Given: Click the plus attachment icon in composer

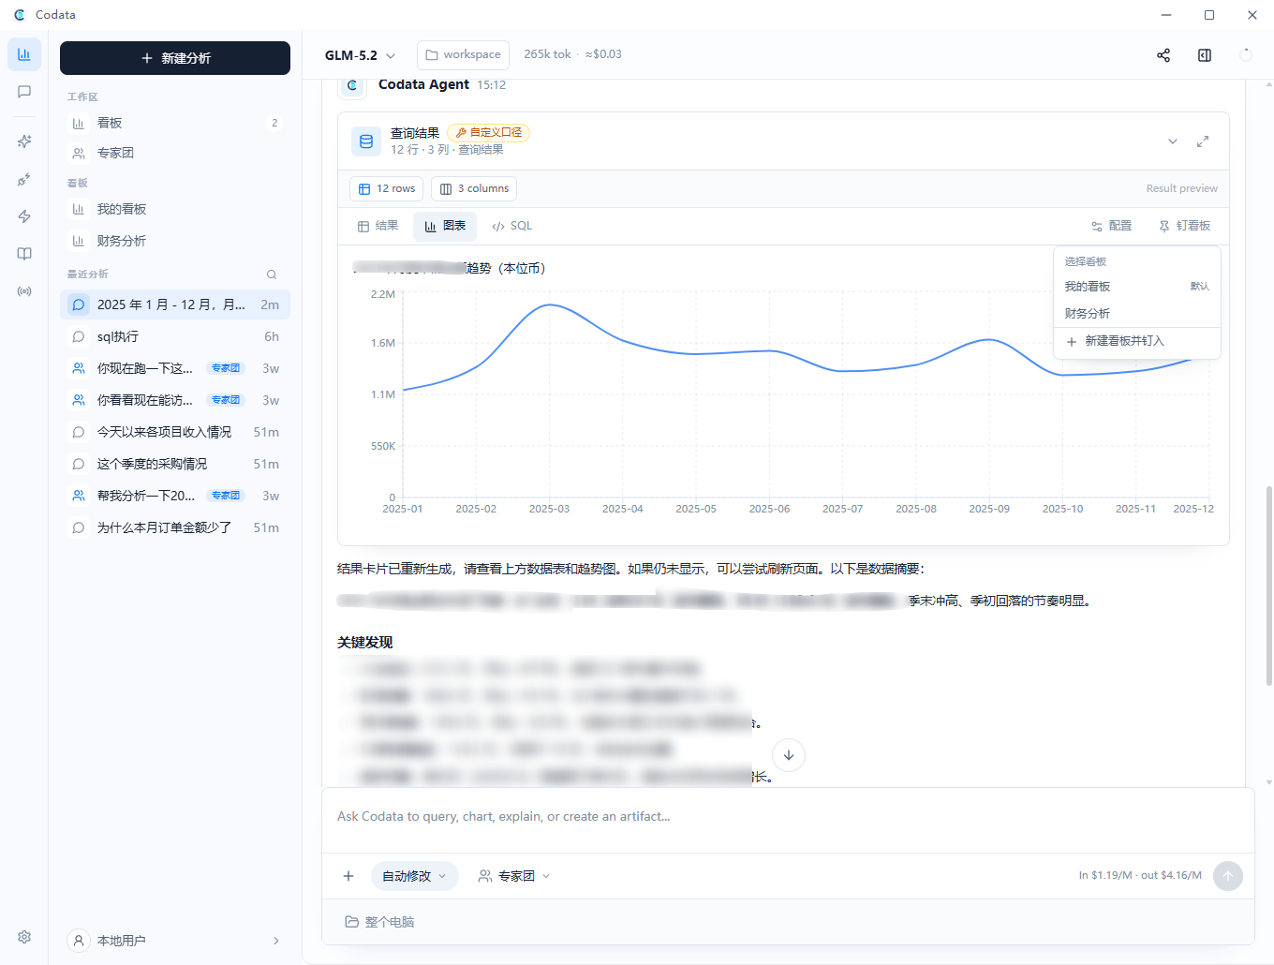Looking at the screenshot, I should pos(348,876).
